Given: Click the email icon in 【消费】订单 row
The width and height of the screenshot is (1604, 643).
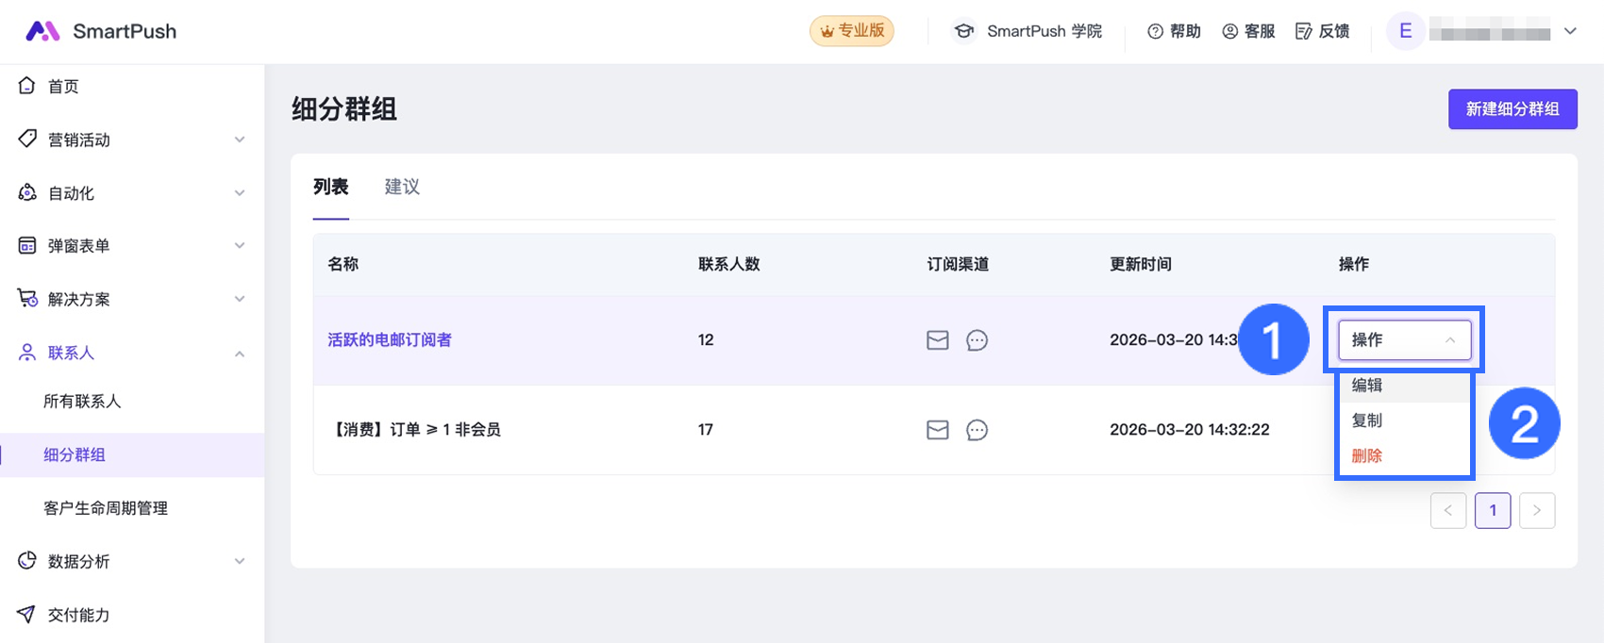Looking at the screenshot, I should pyautogui.click(x=938, y=430).
